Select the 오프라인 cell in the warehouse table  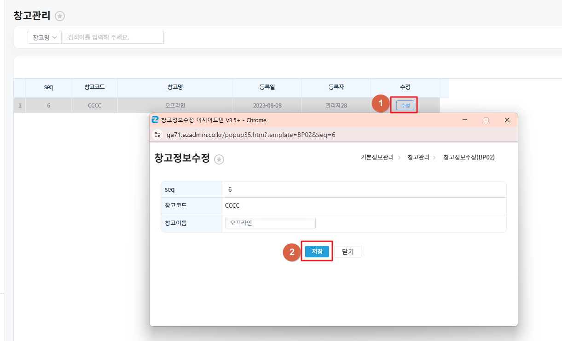pos(175,105)
